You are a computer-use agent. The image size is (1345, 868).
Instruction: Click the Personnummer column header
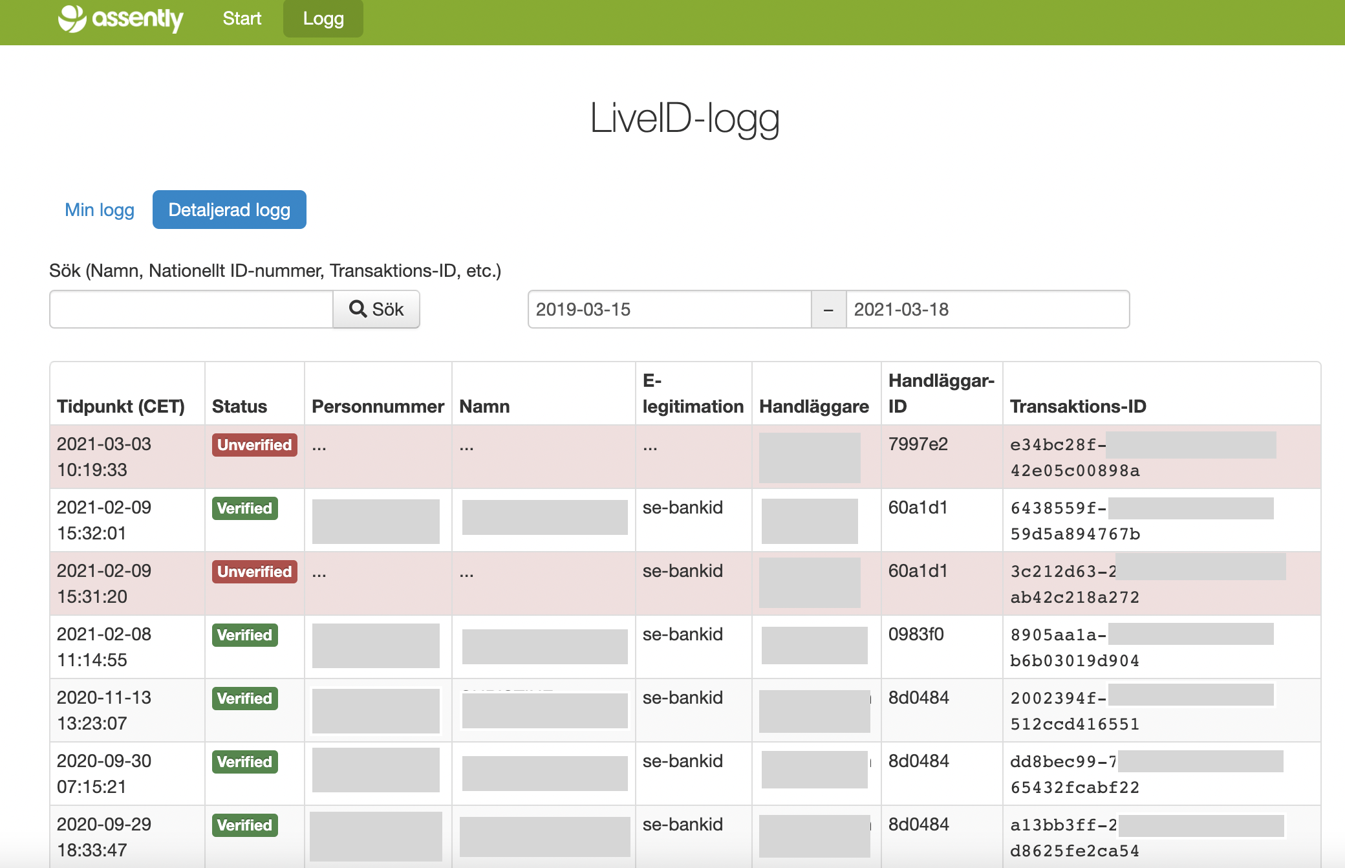378,406
